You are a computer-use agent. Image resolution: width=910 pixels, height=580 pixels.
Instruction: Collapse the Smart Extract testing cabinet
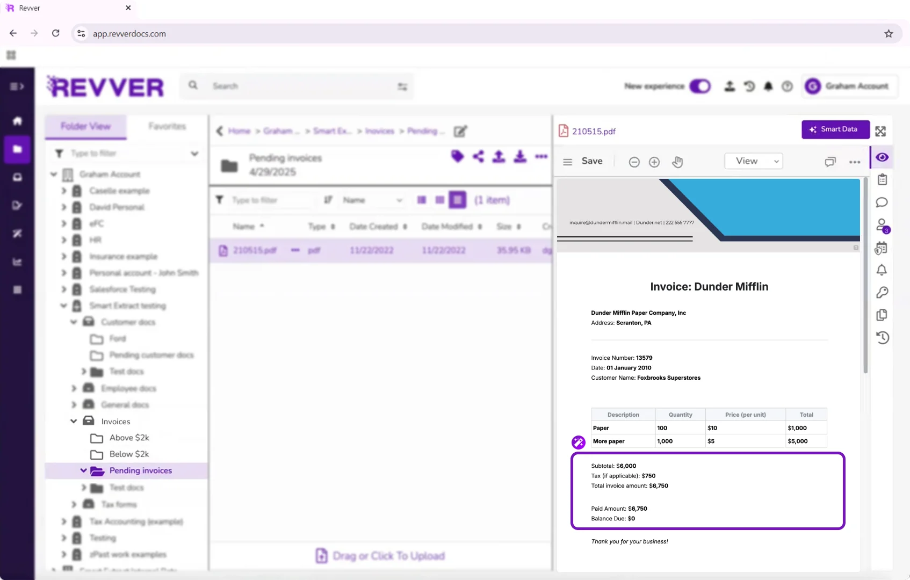(63, 306)
